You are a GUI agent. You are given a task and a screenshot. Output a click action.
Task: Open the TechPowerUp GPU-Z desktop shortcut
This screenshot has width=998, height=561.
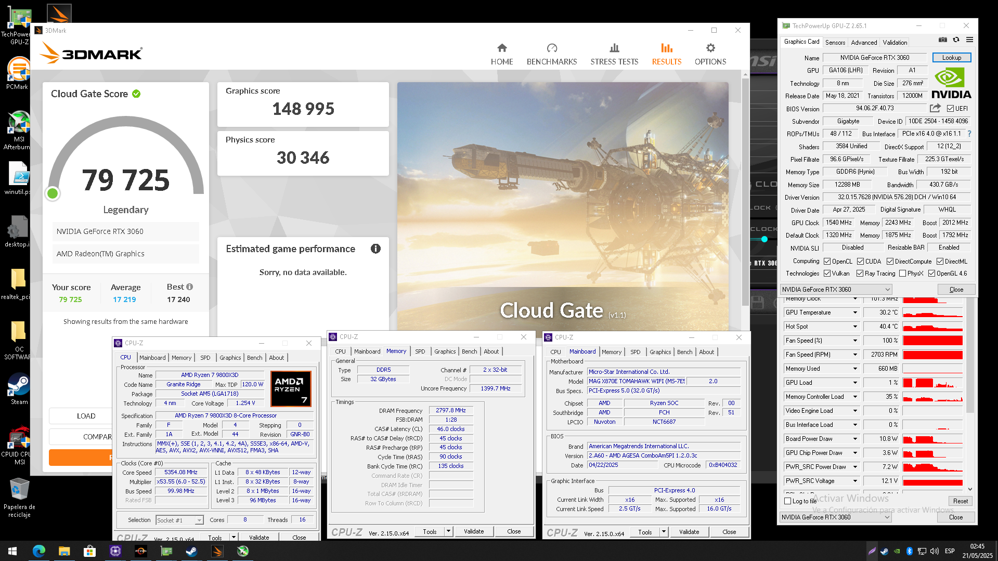pos(18,26)
